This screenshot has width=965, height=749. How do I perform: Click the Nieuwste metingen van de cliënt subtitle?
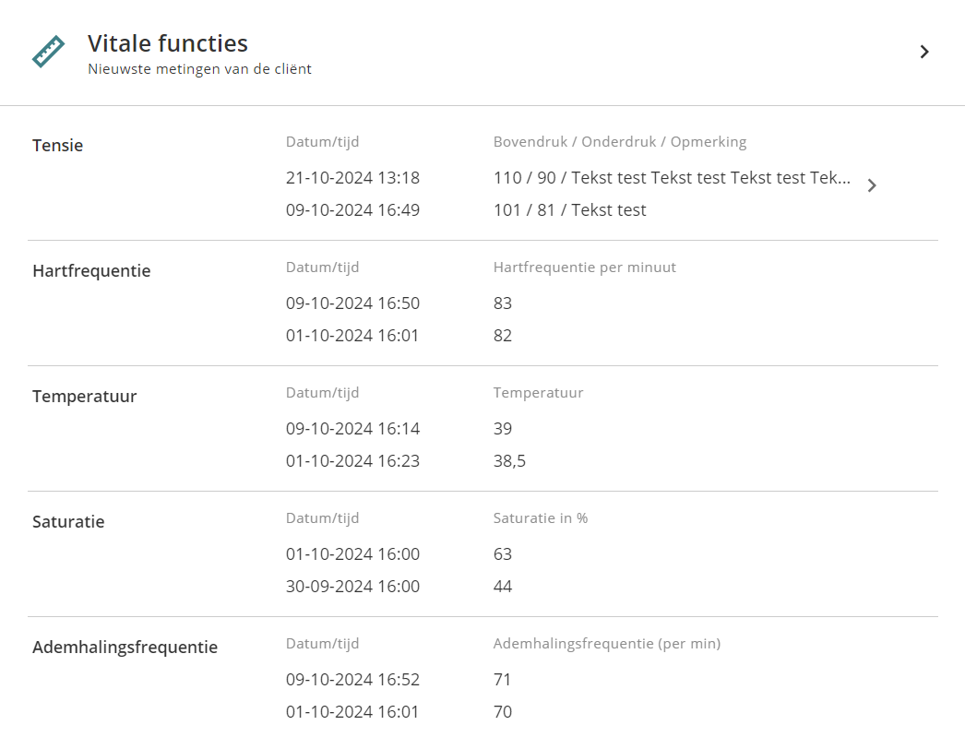tap(199, 69)
